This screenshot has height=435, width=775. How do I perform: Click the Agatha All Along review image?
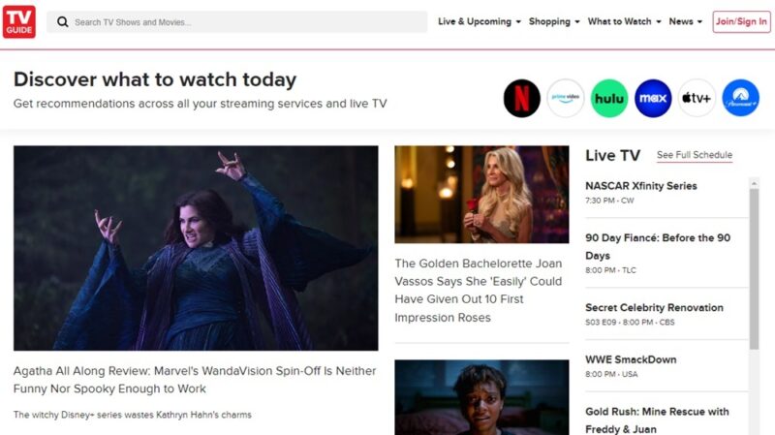pos(196,248)
